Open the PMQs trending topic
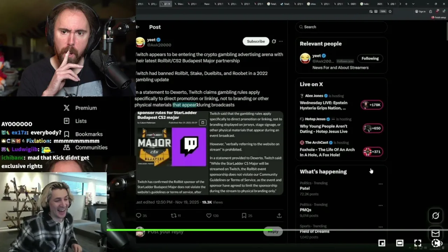 306,210
